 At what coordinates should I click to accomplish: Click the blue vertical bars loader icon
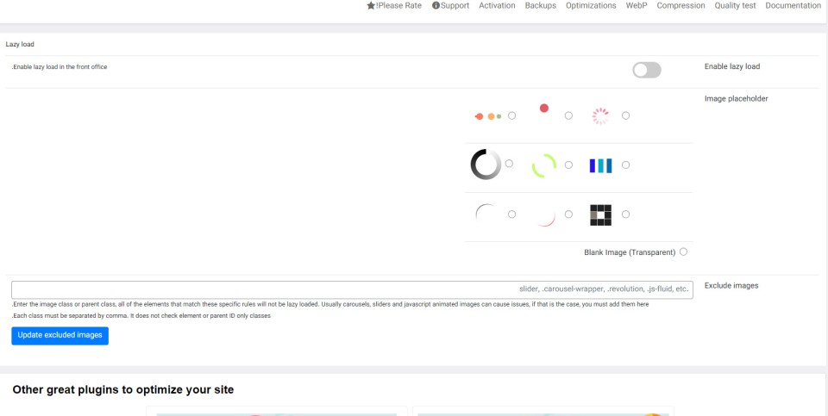600,165
